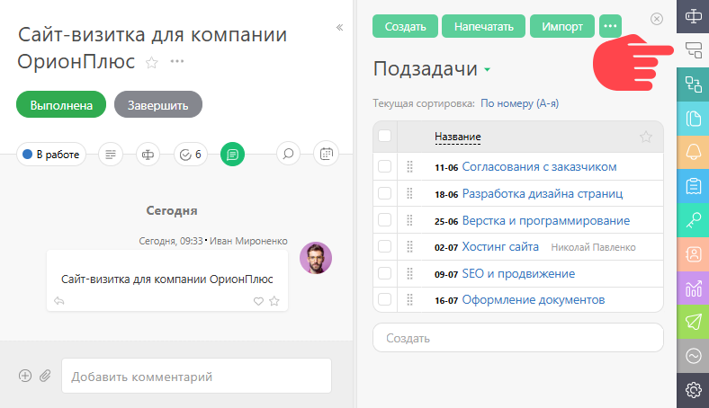Open subtask Хостинг сайта

(x=500, y=247)
